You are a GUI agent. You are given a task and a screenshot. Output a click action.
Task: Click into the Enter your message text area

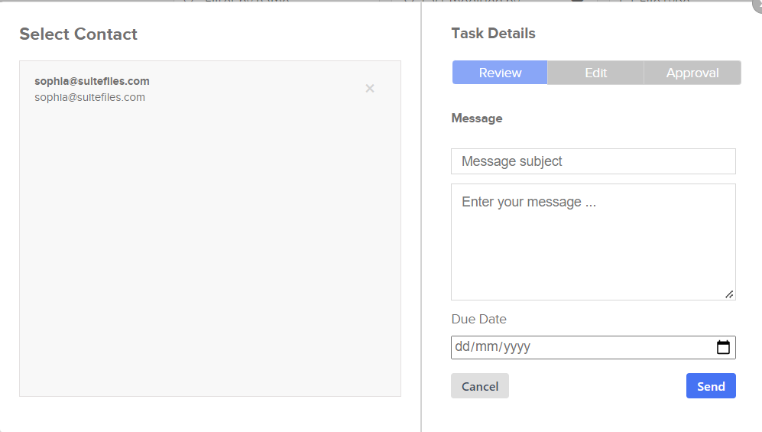click(593, 242)
